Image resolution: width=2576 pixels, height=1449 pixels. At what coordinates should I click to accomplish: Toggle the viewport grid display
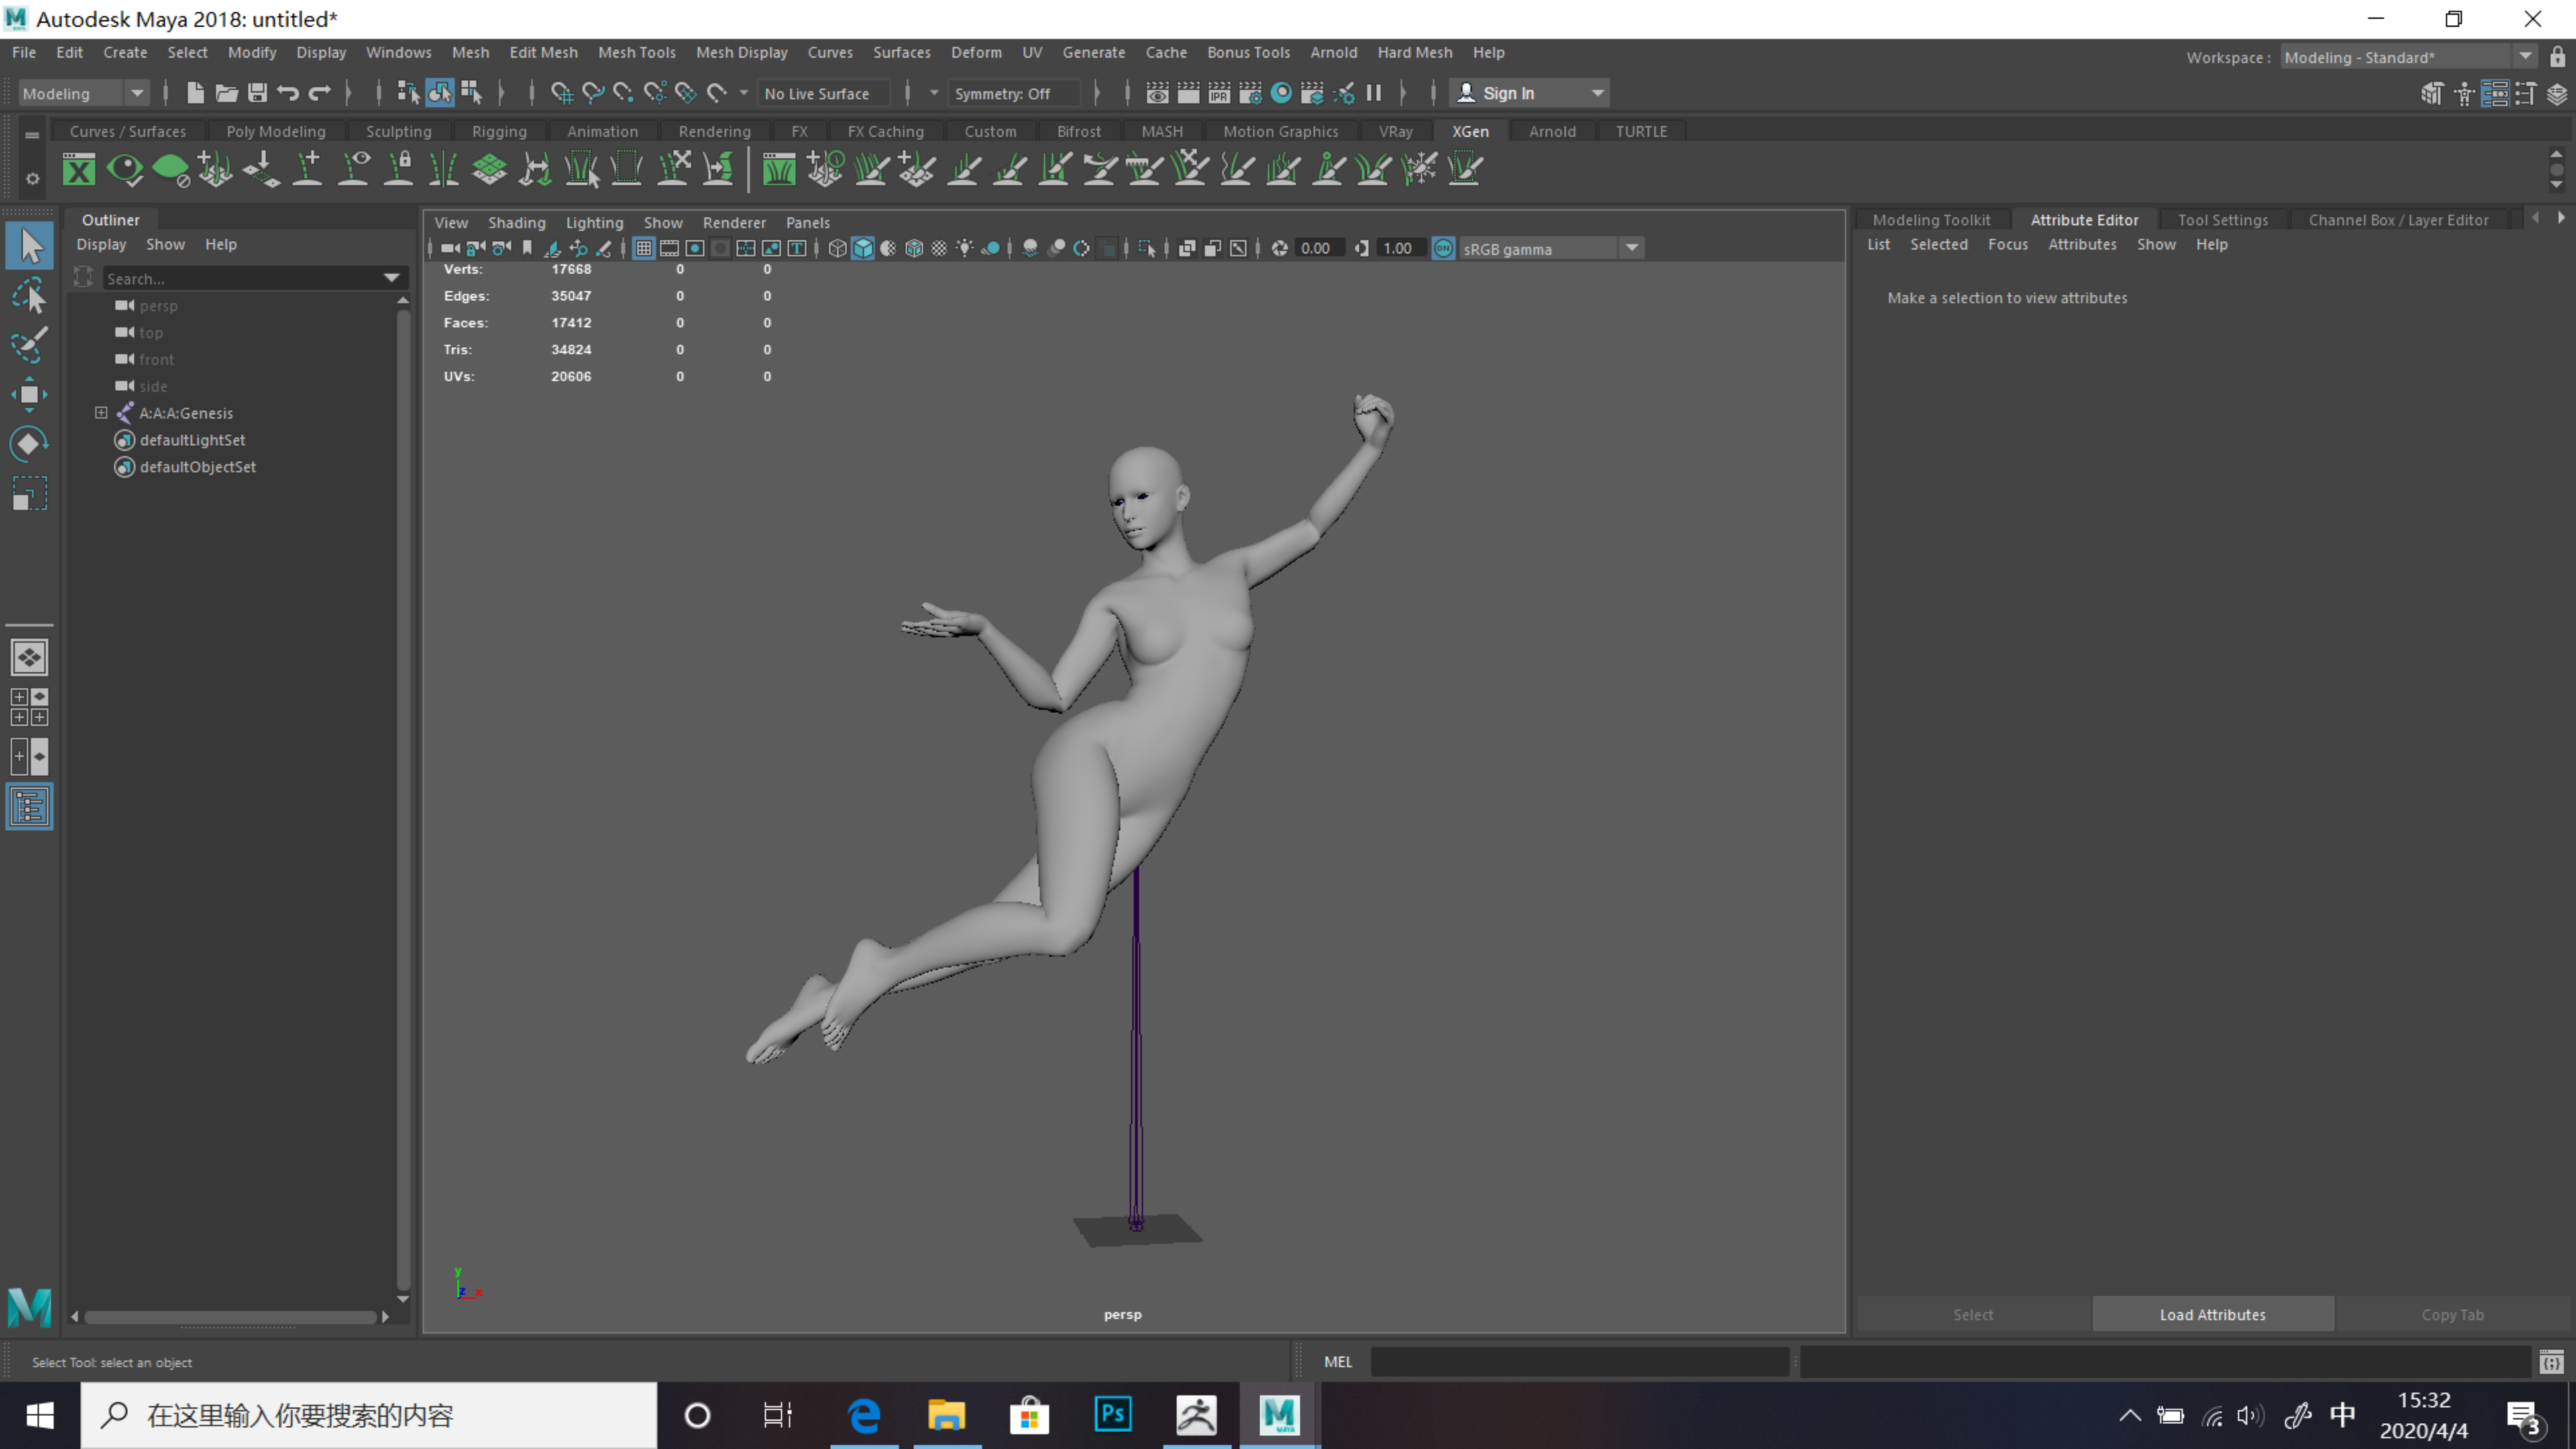tap(643, 248)
